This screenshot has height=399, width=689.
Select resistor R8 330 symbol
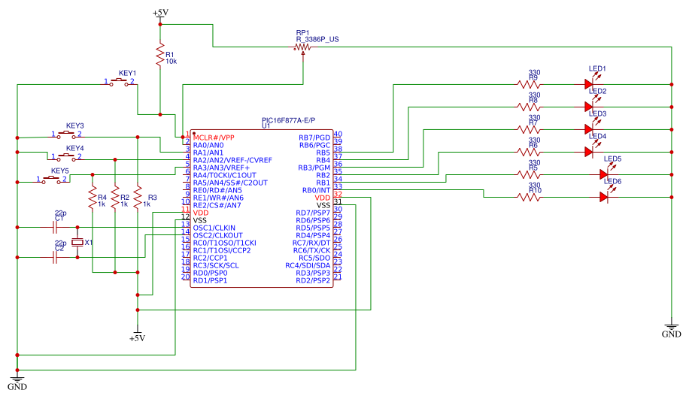tap(529, 107)
